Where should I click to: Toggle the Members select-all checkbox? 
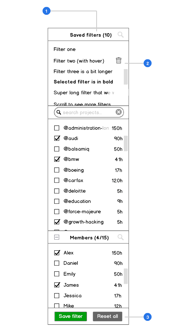pyautogui.click(x=57, y=238)
